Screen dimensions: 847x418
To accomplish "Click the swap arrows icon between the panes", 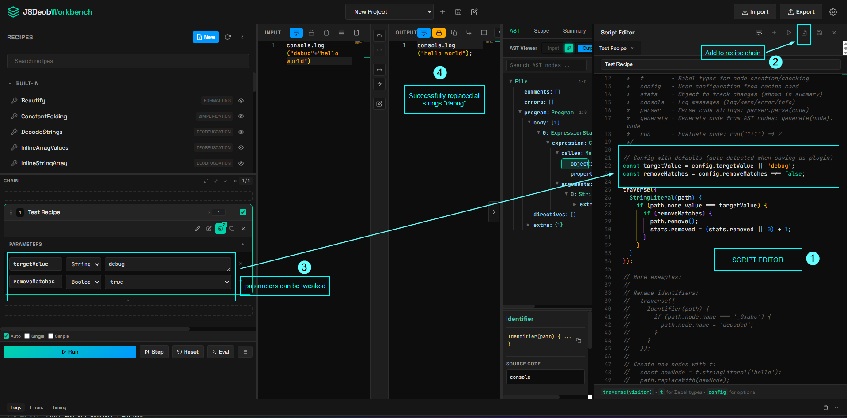I will [379, 70].
